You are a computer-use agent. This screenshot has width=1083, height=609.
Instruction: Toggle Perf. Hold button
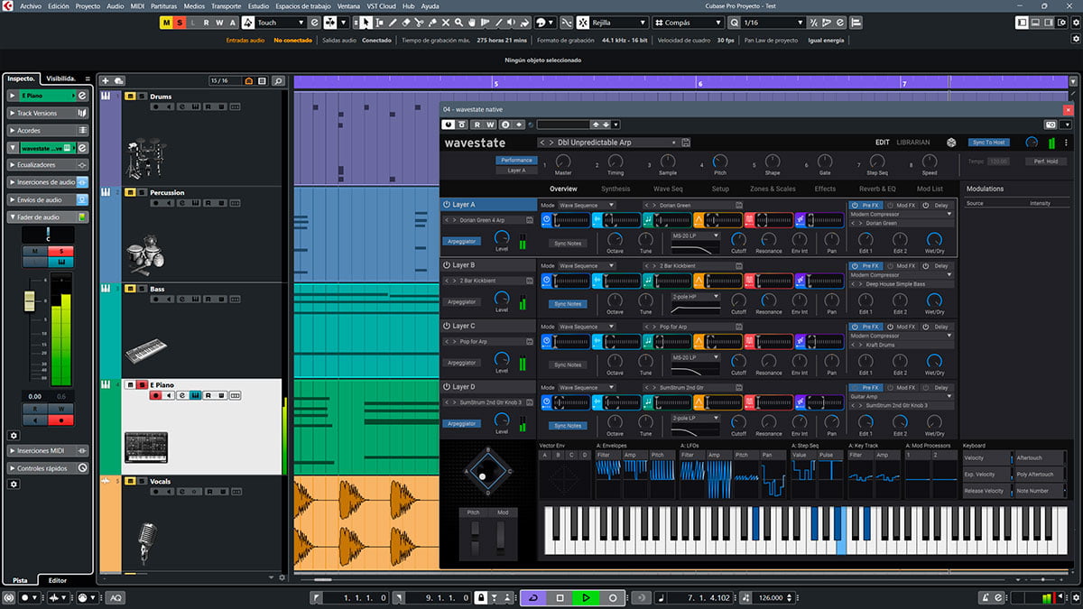(1047, 161)
